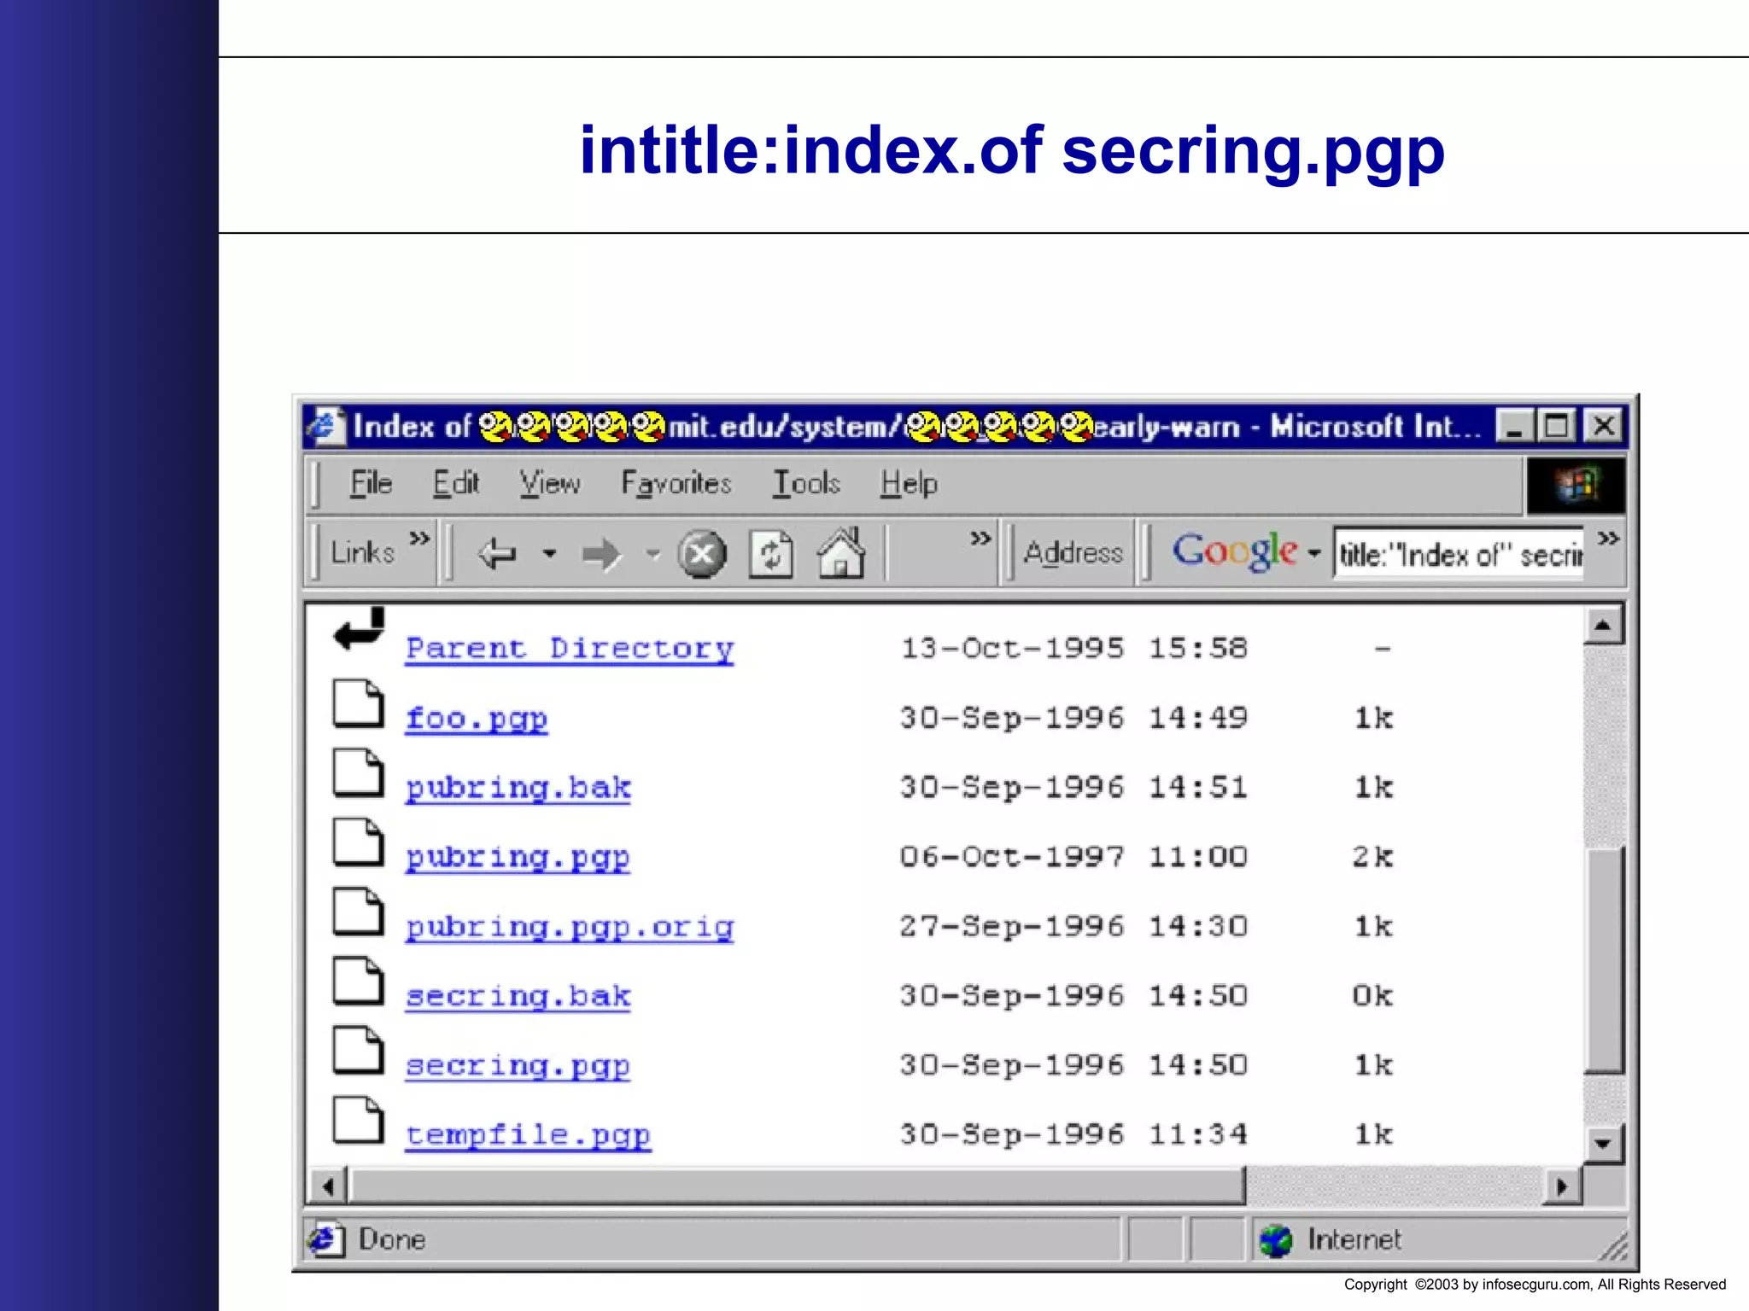The image size is (1749, 1311).
Task: Open the Tools menu
Action: point(806,483)
